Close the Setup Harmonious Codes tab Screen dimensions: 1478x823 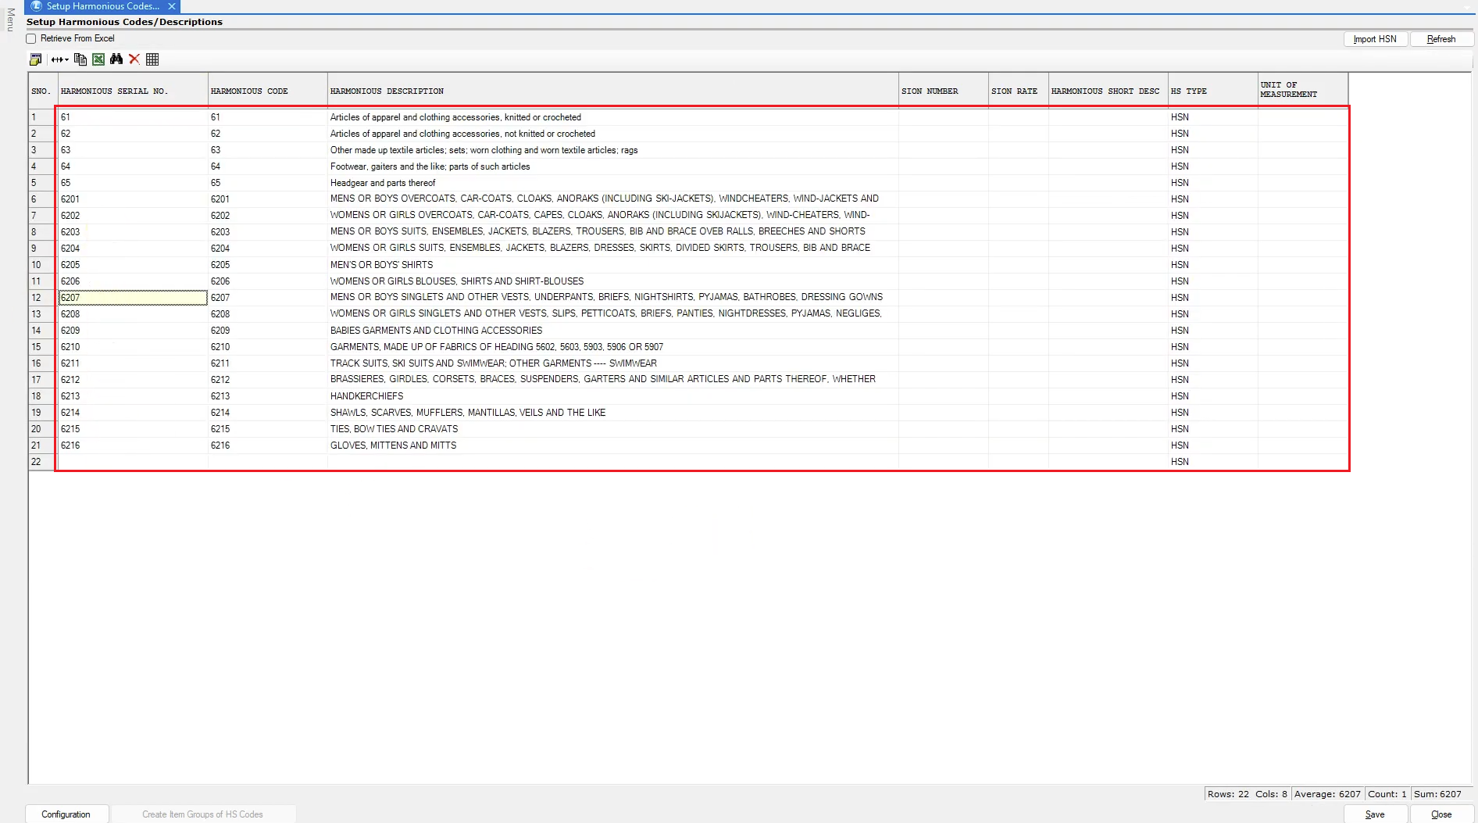172,6
